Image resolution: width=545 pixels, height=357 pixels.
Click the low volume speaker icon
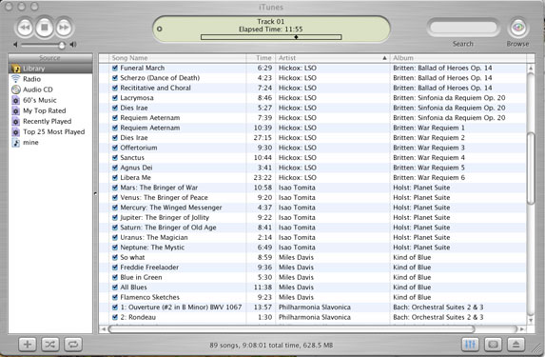[15, 45]
